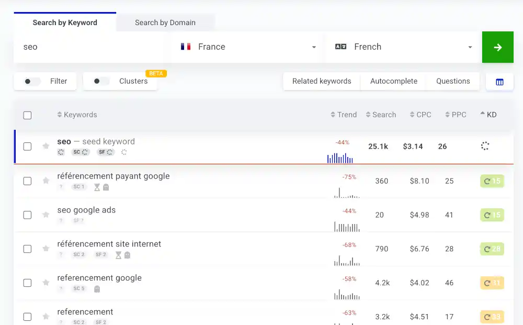Star the 'seo google ads' keyword

point(46,215)
